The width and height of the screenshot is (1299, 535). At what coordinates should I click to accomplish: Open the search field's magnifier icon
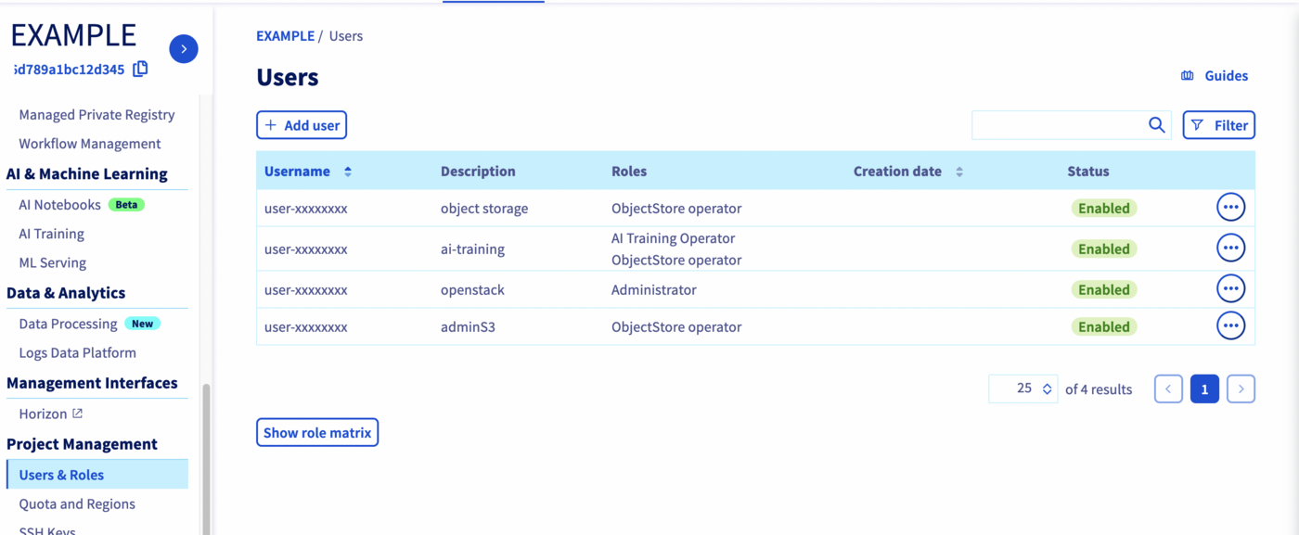tap(1156, 124)
